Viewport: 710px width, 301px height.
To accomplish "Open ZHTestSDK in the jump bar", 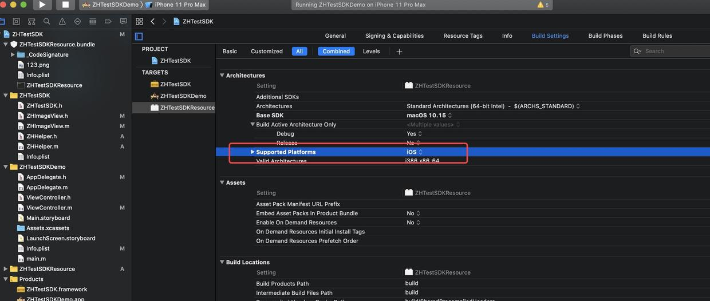I will tap(193, 21).
